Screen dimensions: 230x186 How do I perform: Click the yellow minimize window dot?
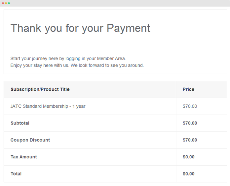tap(6, 3)
